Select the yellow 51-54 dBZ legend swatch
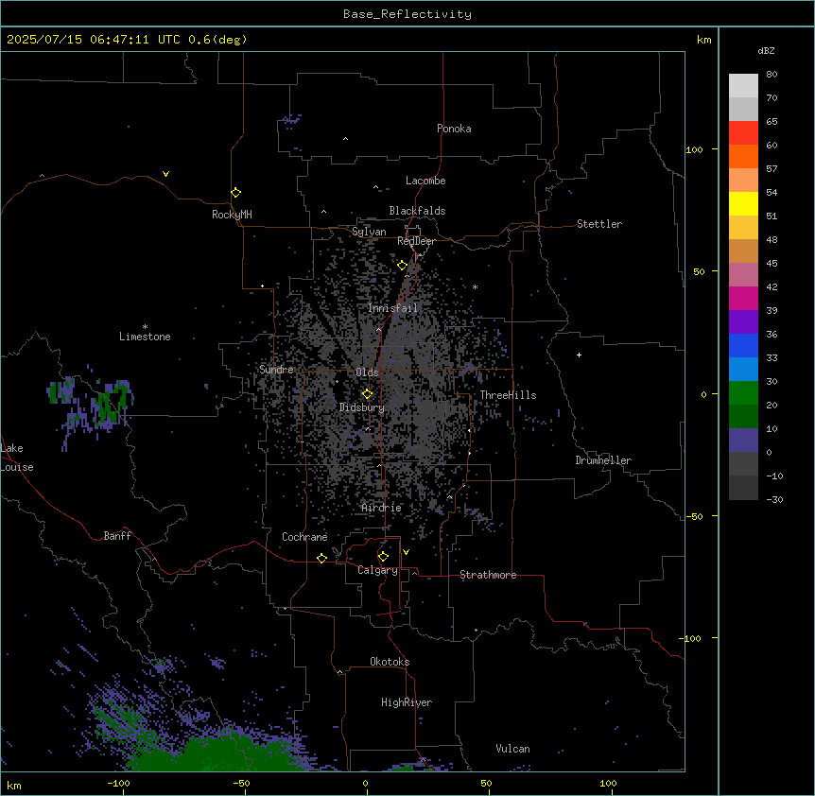Screen dimensions: 815x796 pyautogui.click(x=743, y=203)
